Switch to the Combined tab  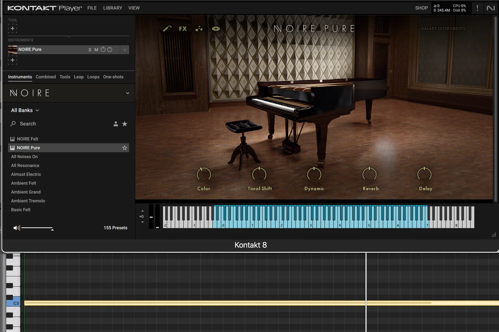coord(46,77)
